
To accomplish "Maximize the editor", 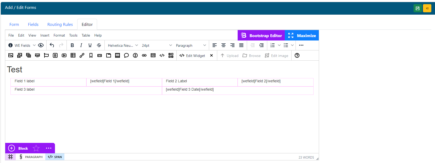I will tap(302, 35).
